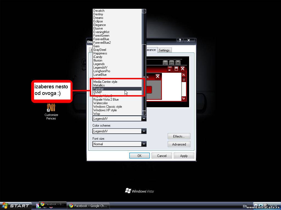
Task: Open Advanced appearance settings
Action: [x=179, y=144]
